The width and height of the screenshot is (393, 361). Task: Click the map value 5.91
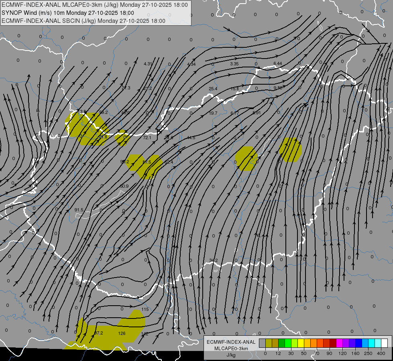257,113
